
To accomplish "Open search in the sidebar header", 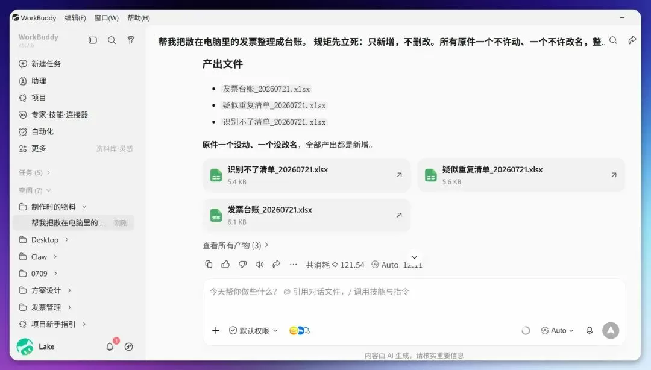I will pos(112,40).
